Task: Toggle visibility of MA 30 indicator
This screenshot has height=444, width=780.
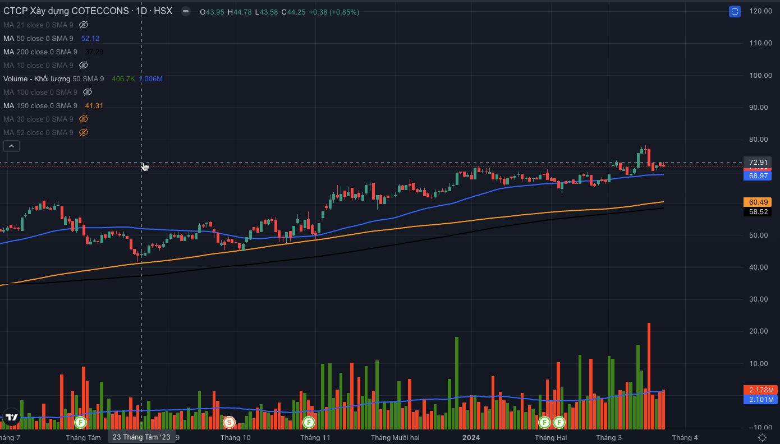Action: coord(84,119)
